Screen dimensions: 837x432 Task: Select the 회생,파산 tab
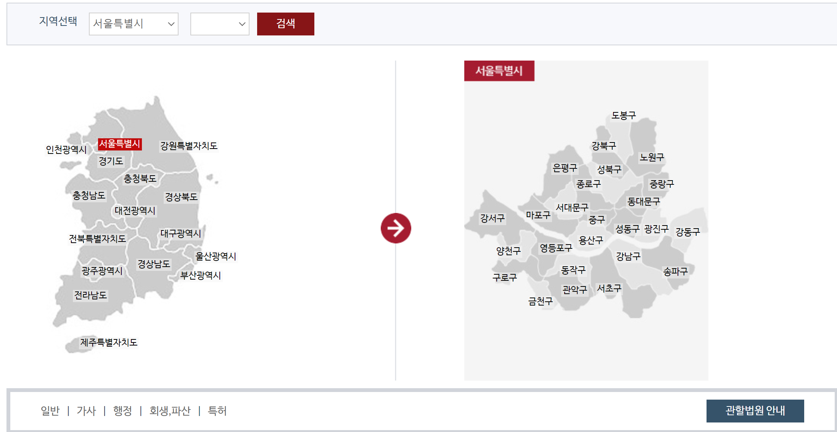(170, 411)
